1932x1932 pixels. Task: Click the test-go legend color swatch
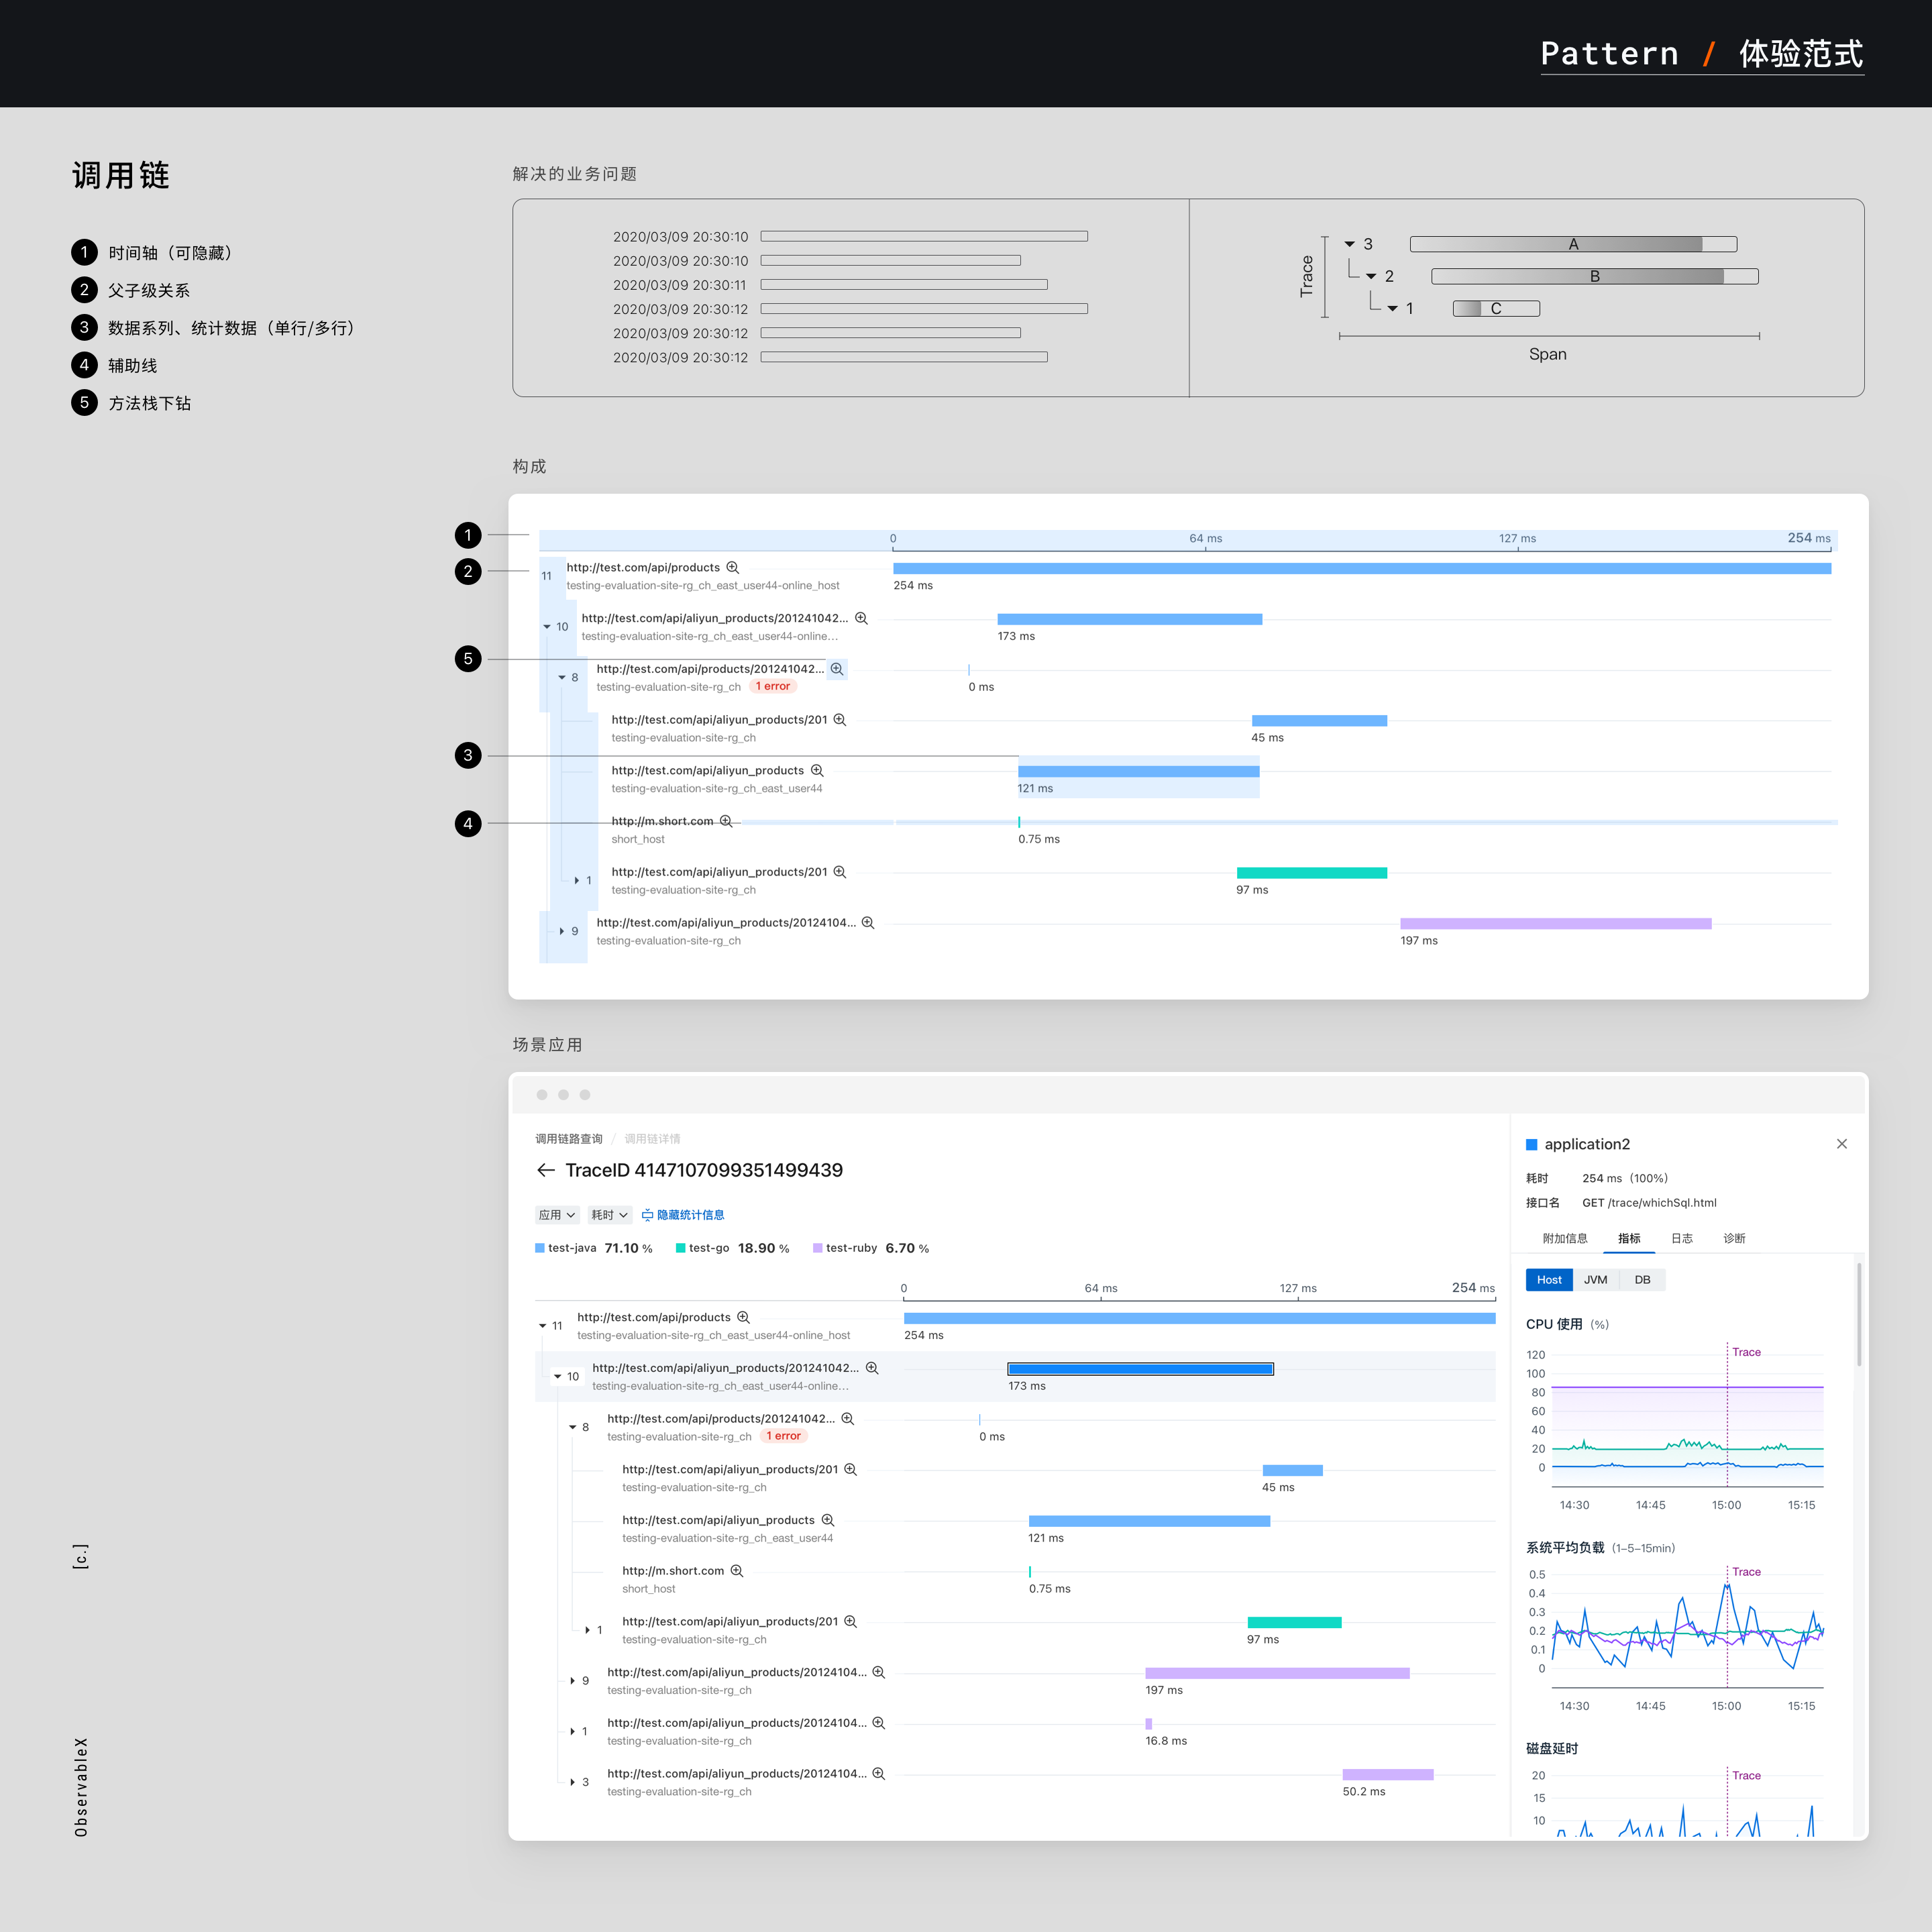(x=681, y=1248)
